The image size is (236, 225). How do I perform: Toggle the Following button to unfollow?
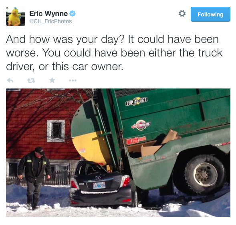[x=210, y=14]
